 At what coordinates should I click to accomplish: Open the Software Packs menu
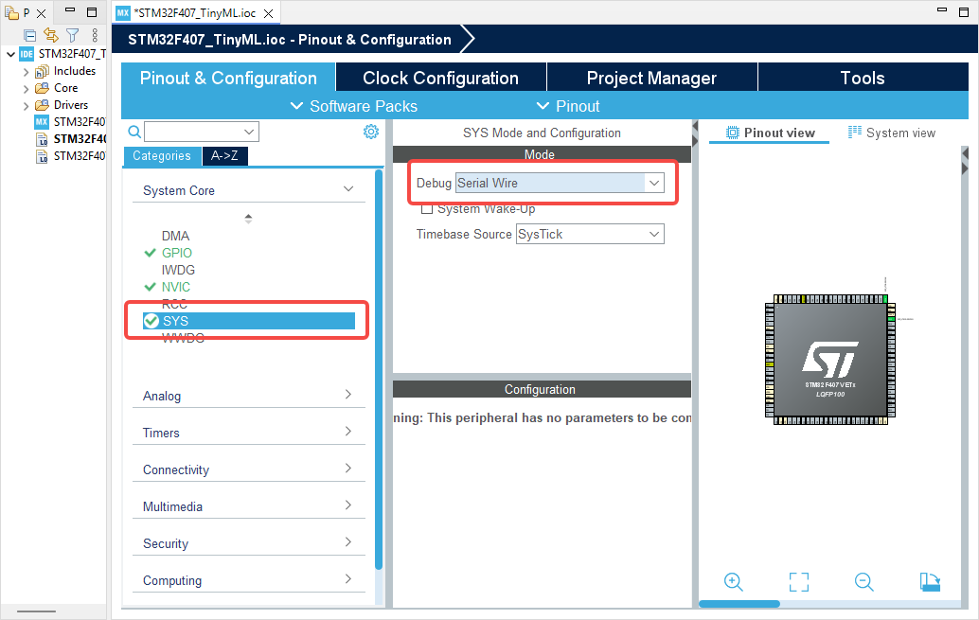354,106
